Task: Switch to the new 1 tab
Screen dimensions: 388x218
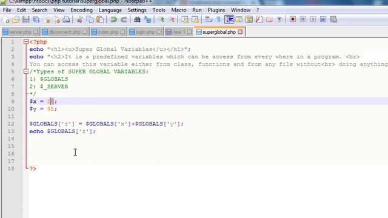Action: 179,32
